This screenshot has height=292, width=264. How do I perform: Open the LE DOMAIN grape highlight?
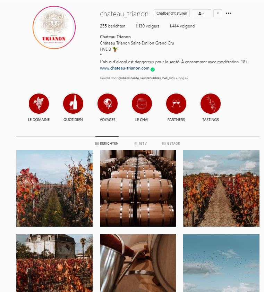[39, 104]
